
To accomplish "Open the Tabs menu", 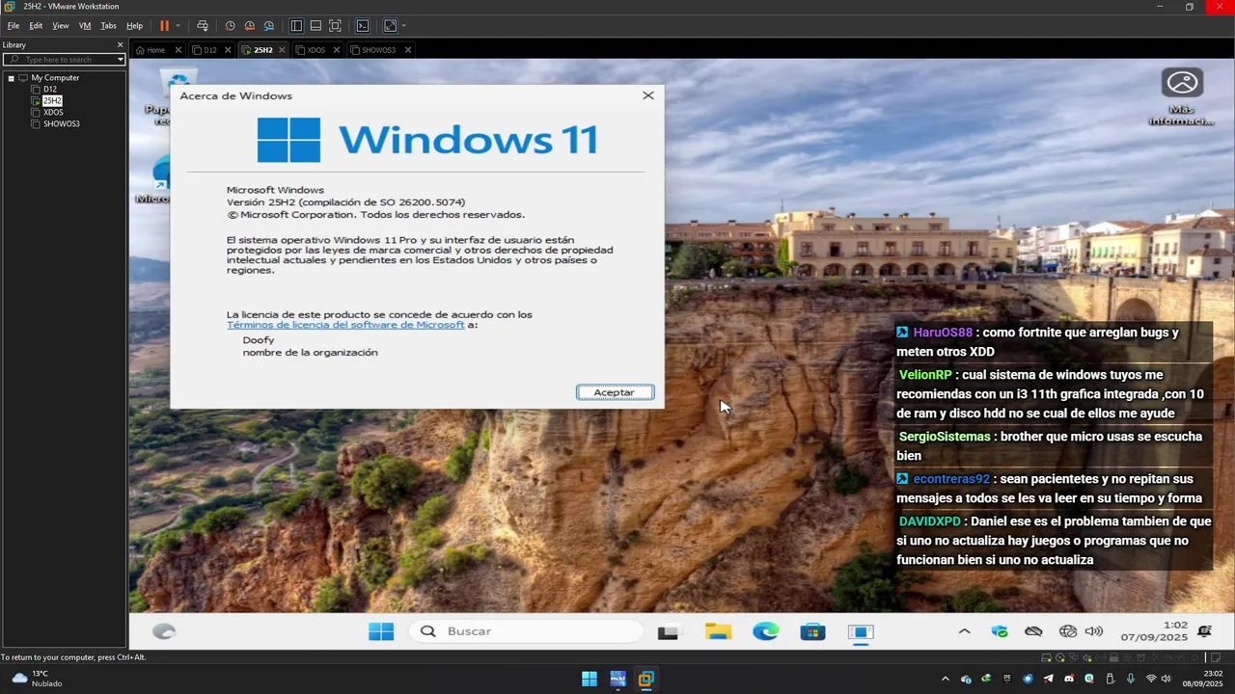I will [x=108, y=26].
